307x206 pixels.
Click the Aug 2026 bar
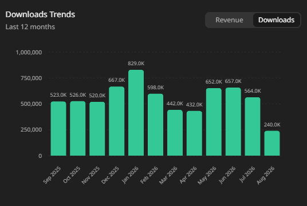pyautogui.click(x=272, y=144)
